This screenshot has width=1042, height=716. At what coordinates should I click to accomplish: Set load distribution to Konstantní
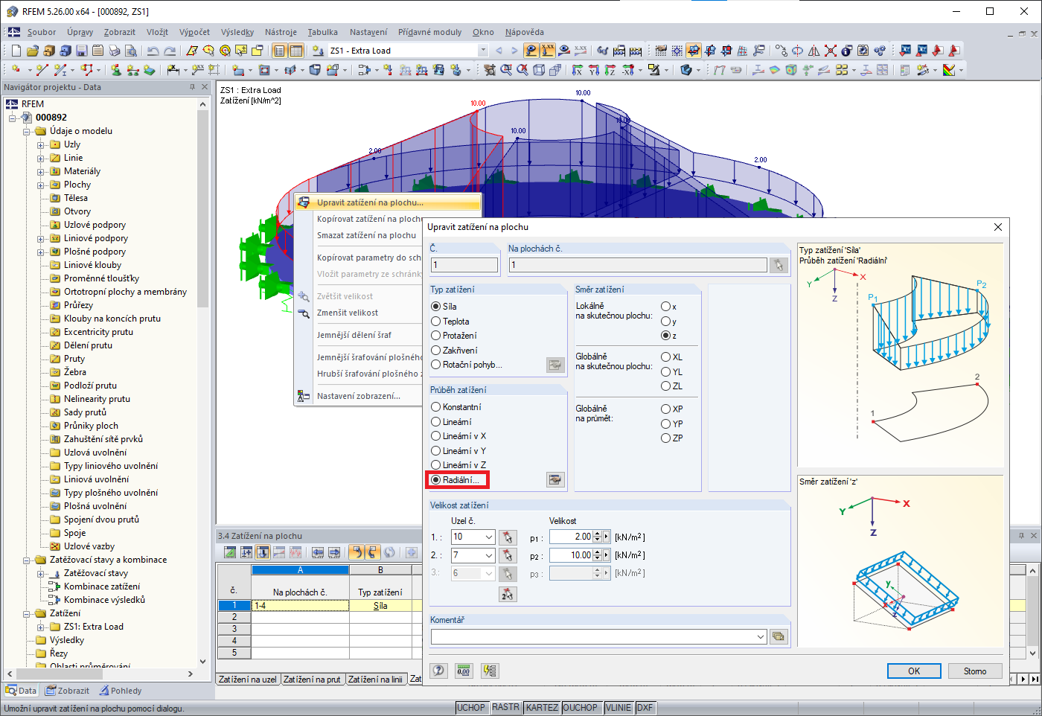pos(456,407)
